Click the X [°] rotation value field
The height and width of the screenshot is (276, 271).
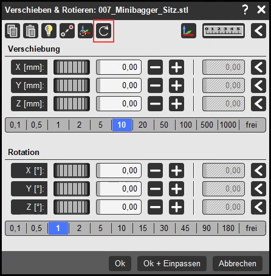pos(118,170)
